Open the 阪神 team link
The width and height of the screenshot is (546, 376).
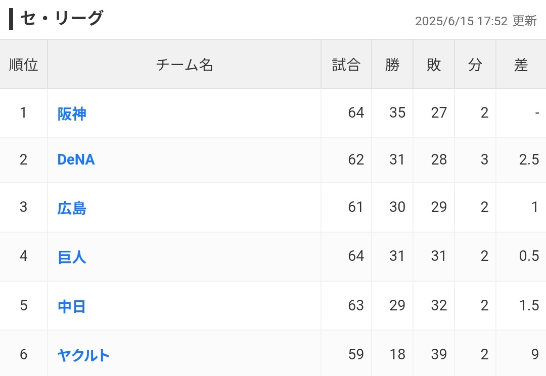[72, 114]
